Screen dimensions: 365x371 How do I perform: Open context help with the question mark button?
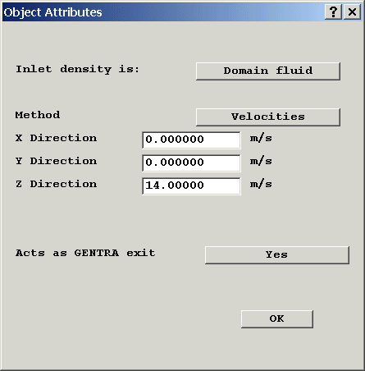(333, 12)
